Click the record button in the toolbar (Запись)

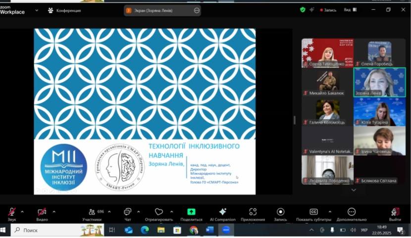280,212
